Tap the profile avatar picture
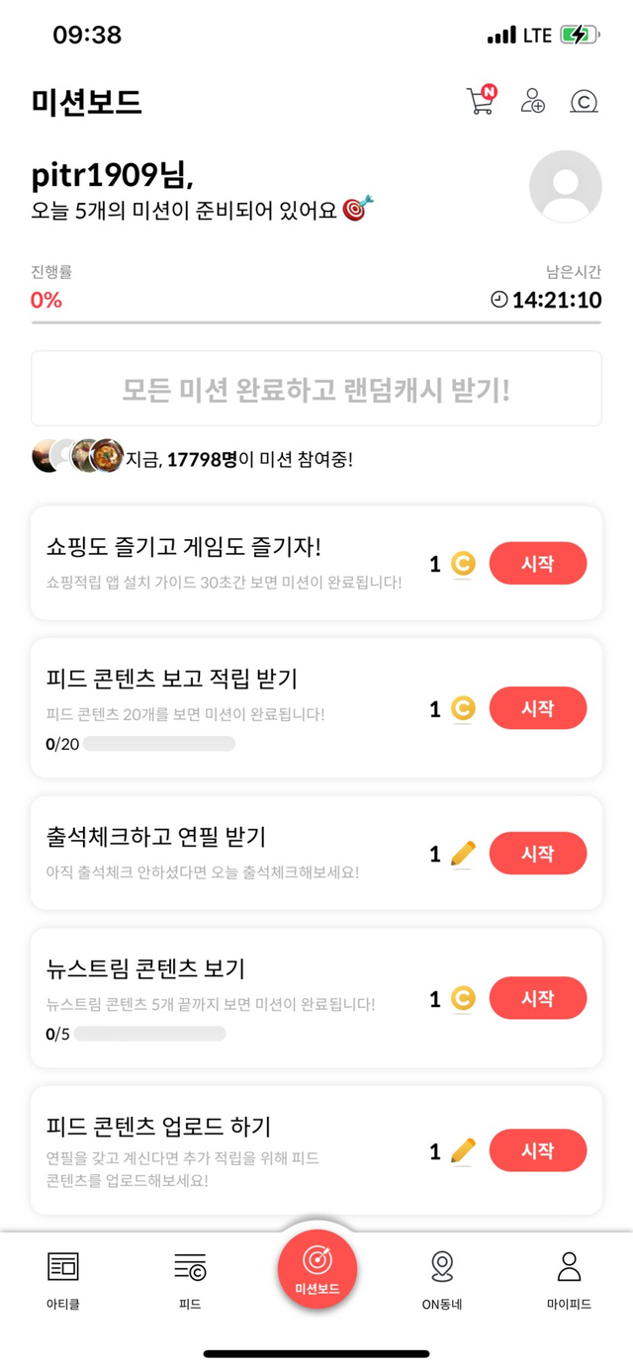 566,186
